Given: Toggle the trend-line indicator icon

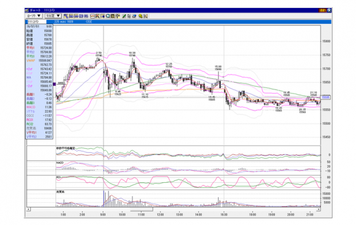Looking at the screenshot, I should 98,16.
